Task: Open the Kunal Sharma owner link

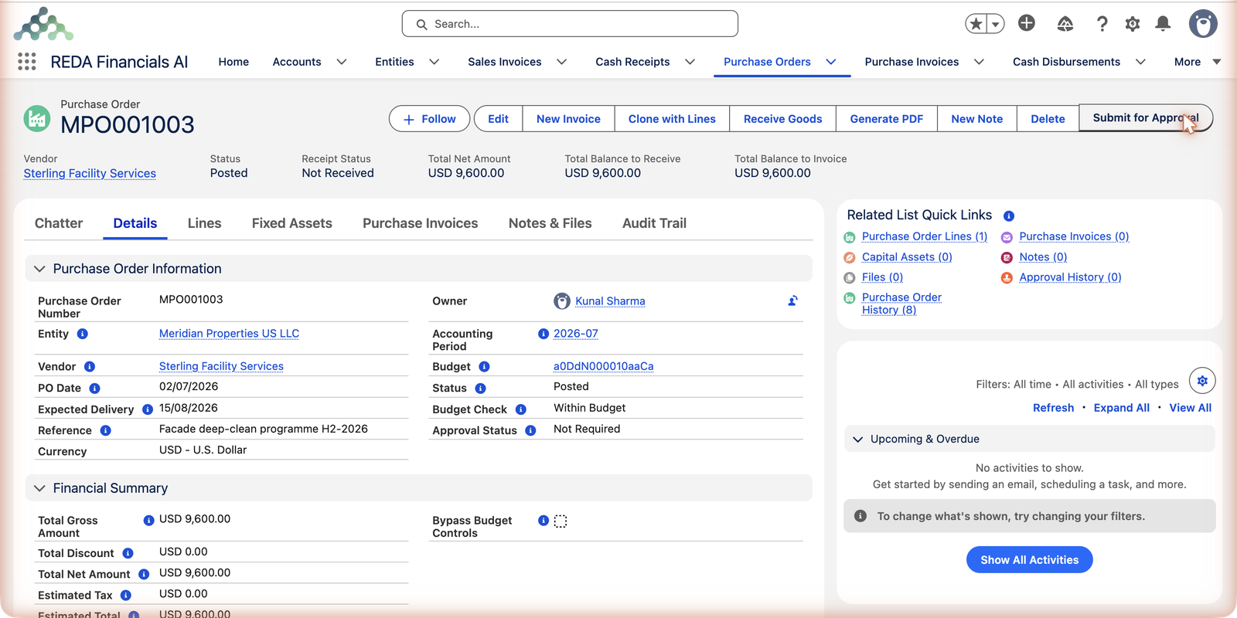Action: point(610,301)
